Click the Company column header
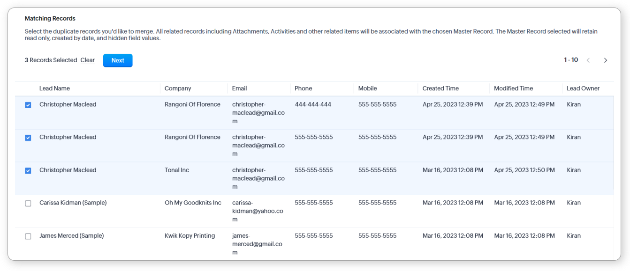This screenshot has width=630, height=271. pos(178,88)
